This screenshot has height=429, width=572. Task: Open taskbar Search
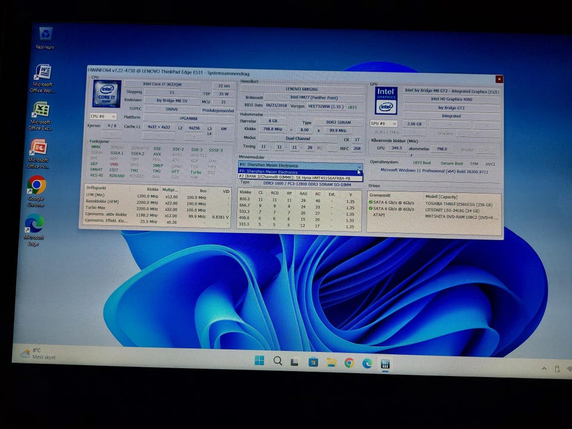tap(278, 361)
